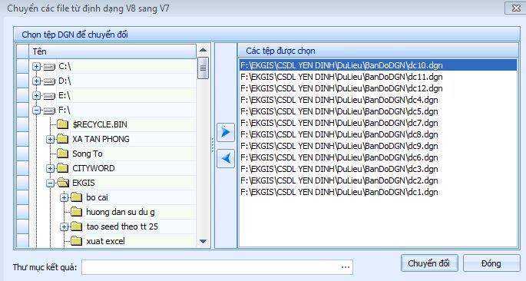The width and height of the screenshot is (526, 281).
Task: Click the Song To folder icon
Action: coord(63,154)
